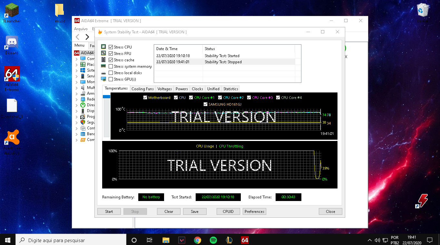The image size is (440, 245).
Task: Open League of Legends from the taskbar
Action: (x=229, y=240)
